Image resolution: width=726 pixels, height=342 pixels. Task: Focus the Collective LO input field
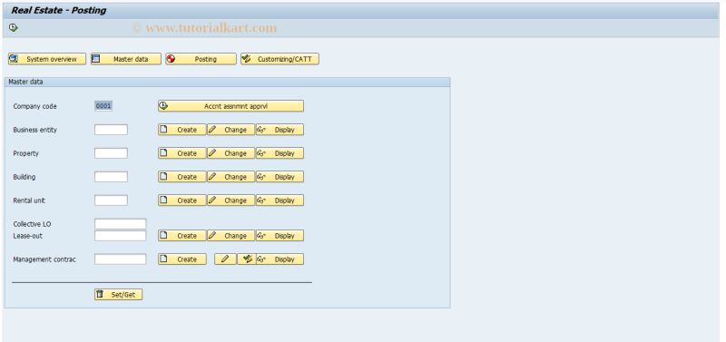coord(120,224)
